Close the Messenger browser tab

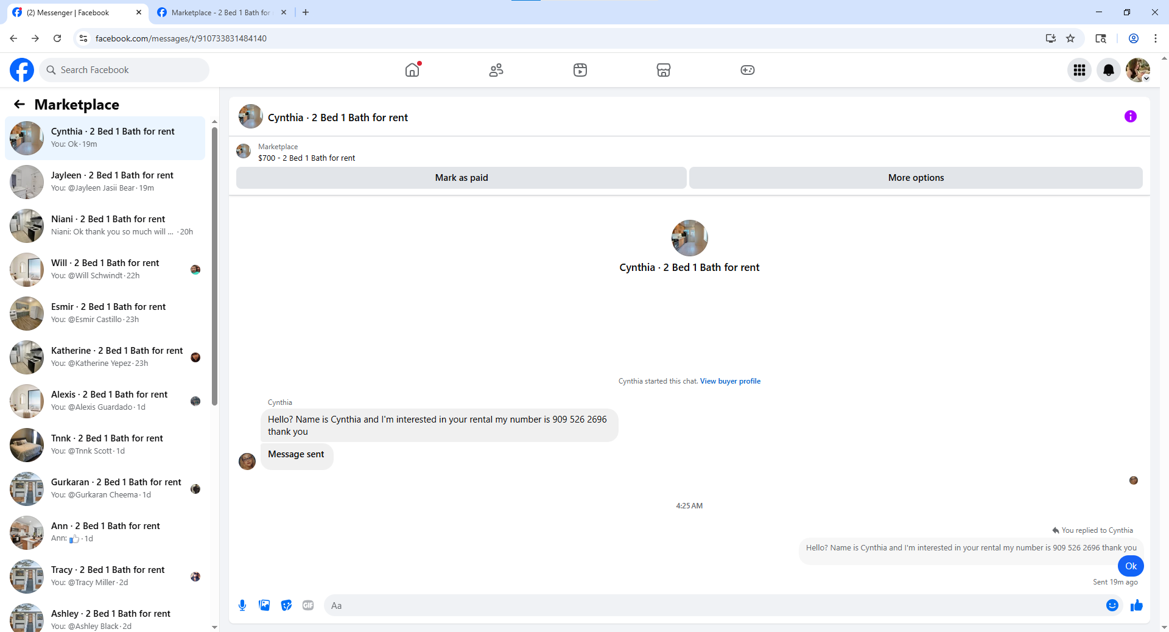(x=139, y=12)
